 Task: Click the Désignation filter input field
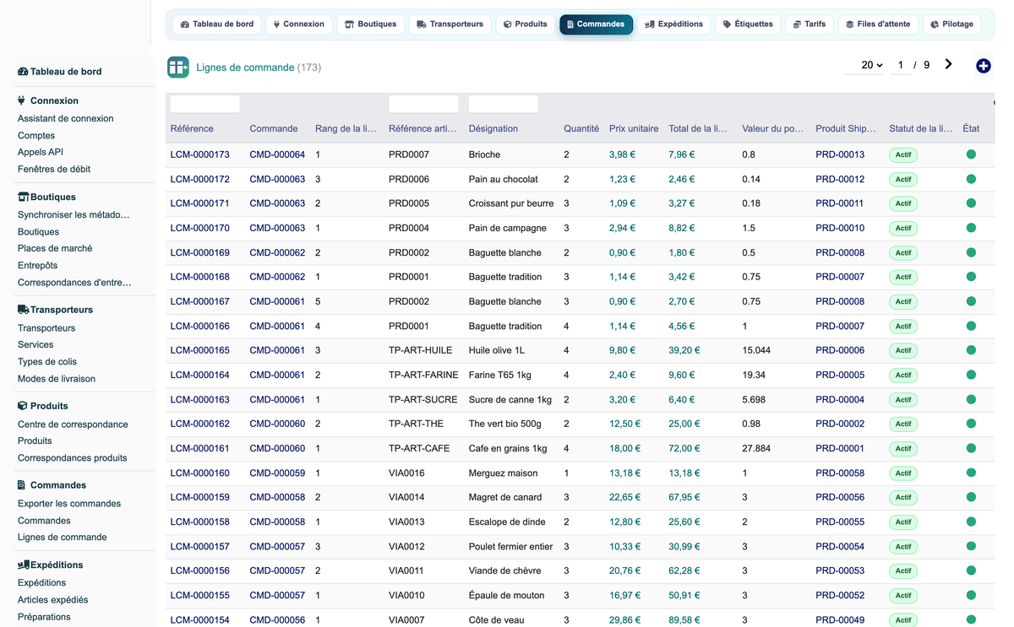click(x=503, y=104)
